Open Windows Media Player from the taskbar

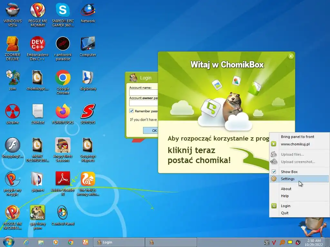coord(56,242)
